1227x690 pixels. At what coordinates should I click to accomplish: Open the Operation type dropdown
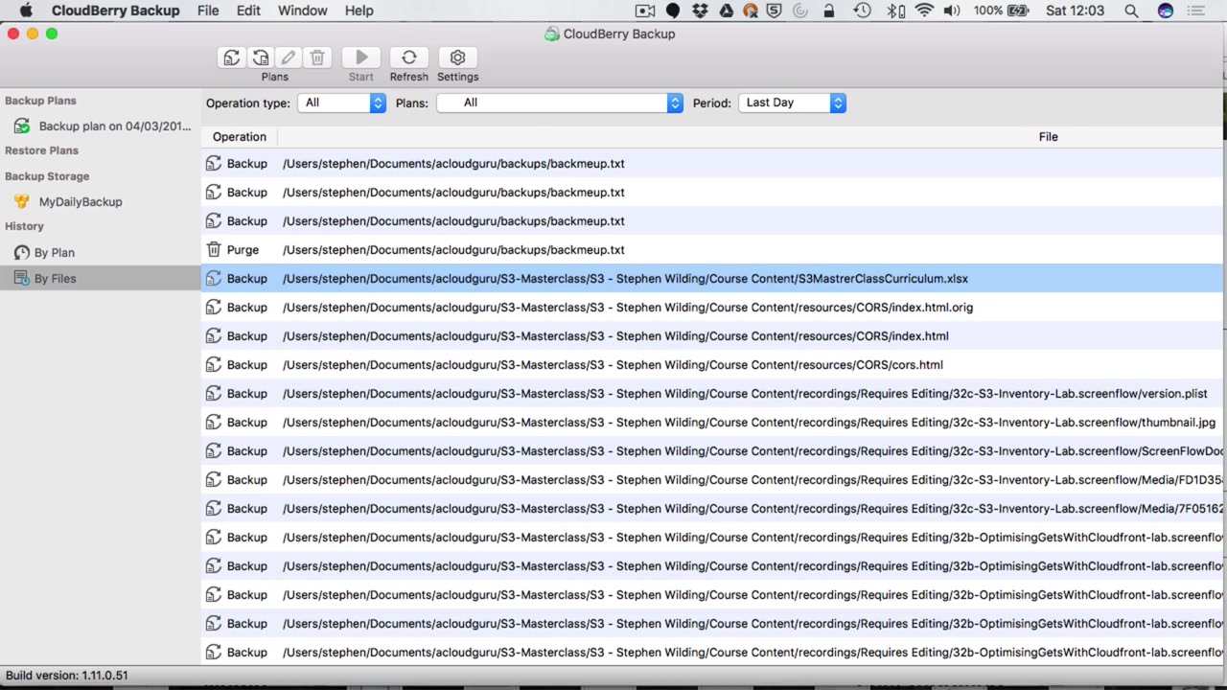pyautogui.click(x=342, y=103)
